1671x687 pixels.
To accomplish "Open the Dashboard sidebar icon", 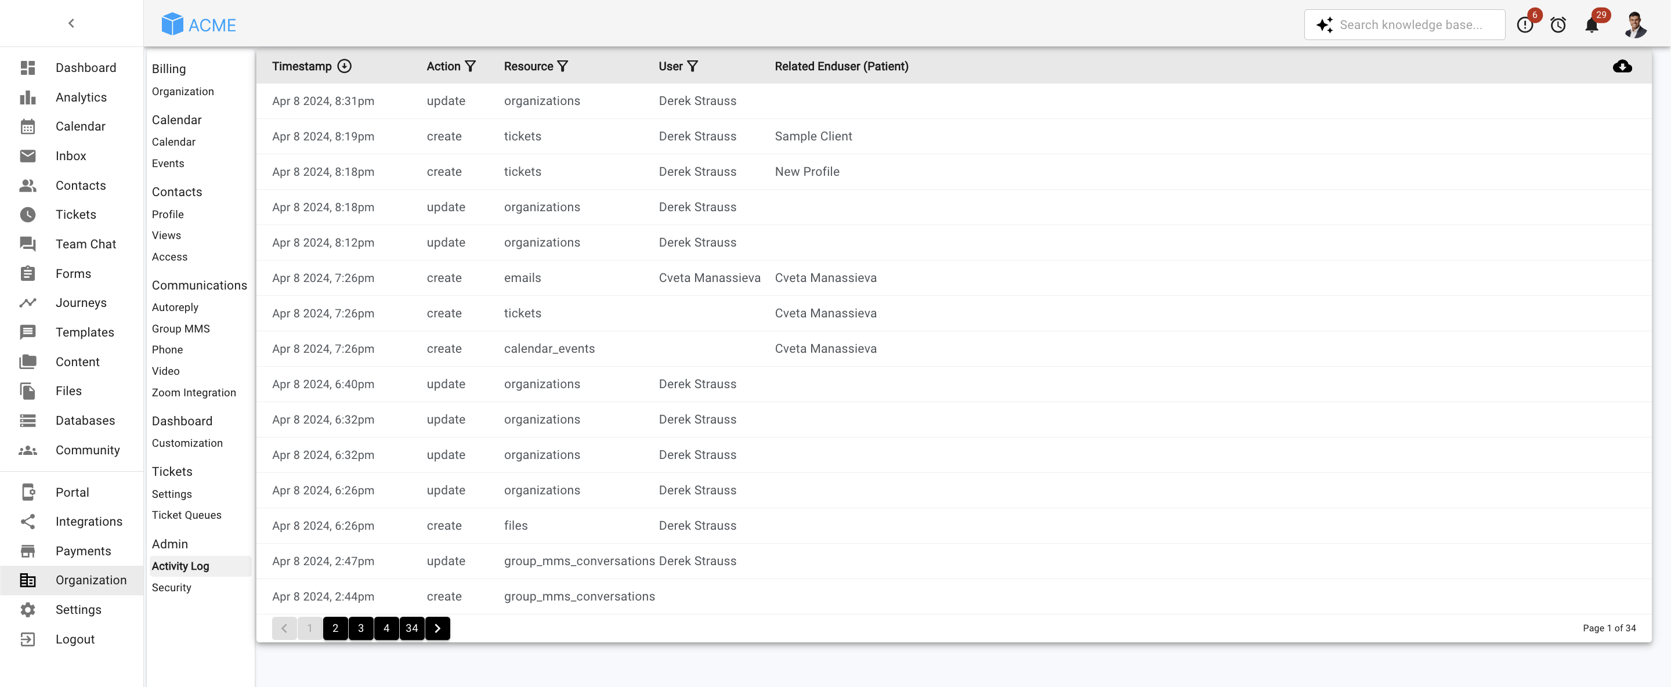I will click(28, 67).
